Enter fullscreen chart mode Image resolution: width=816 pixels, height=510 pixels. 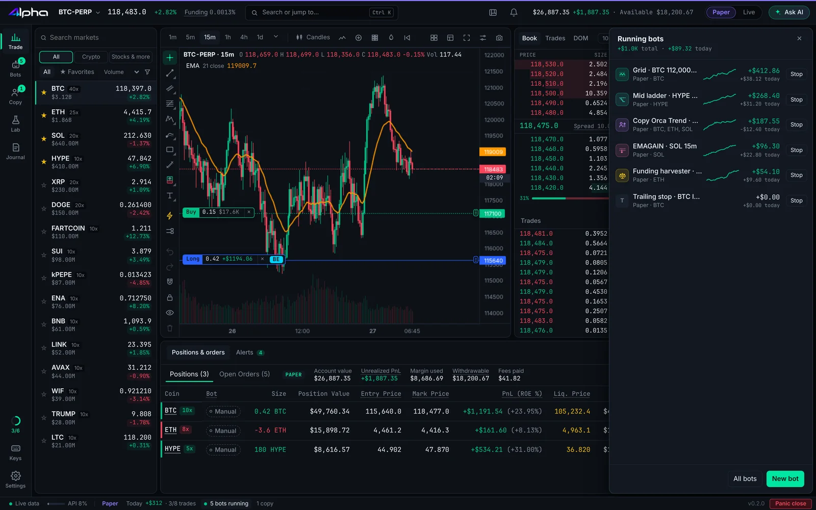point(466,38)
